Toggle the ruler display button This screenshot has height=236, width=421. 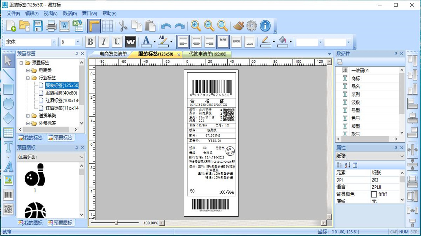(x=94, y=26)
